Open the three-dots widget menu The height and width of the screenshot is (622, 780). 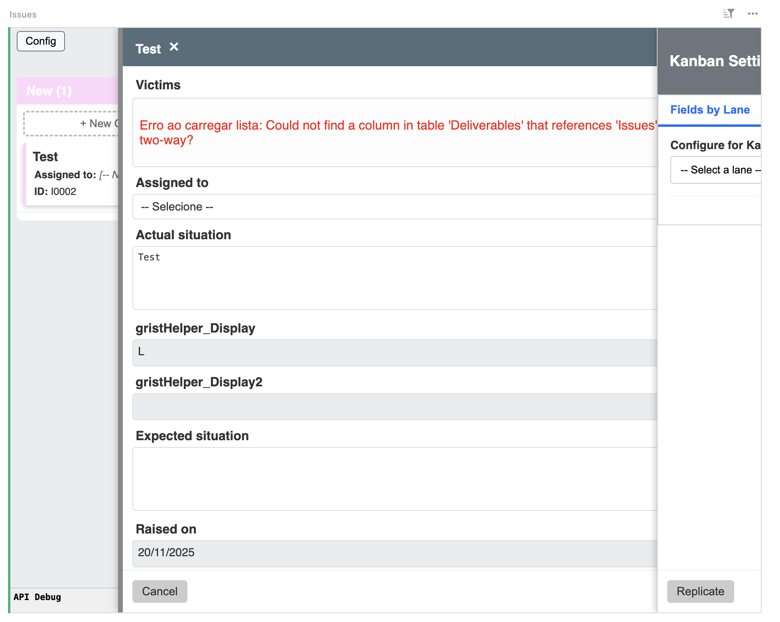pos(752,14)
